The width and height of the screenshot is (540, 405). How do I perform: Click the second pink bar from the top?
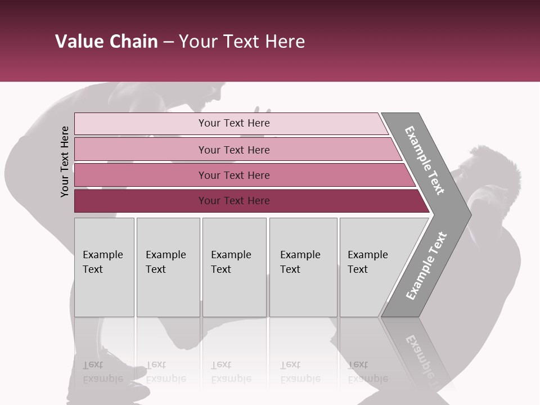coord(234,150)
